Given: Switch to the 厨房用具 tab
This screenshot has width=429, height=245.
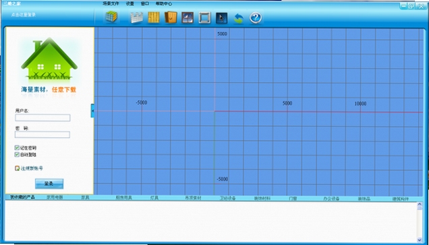Looking at the screenshot, I should [123, 197].
